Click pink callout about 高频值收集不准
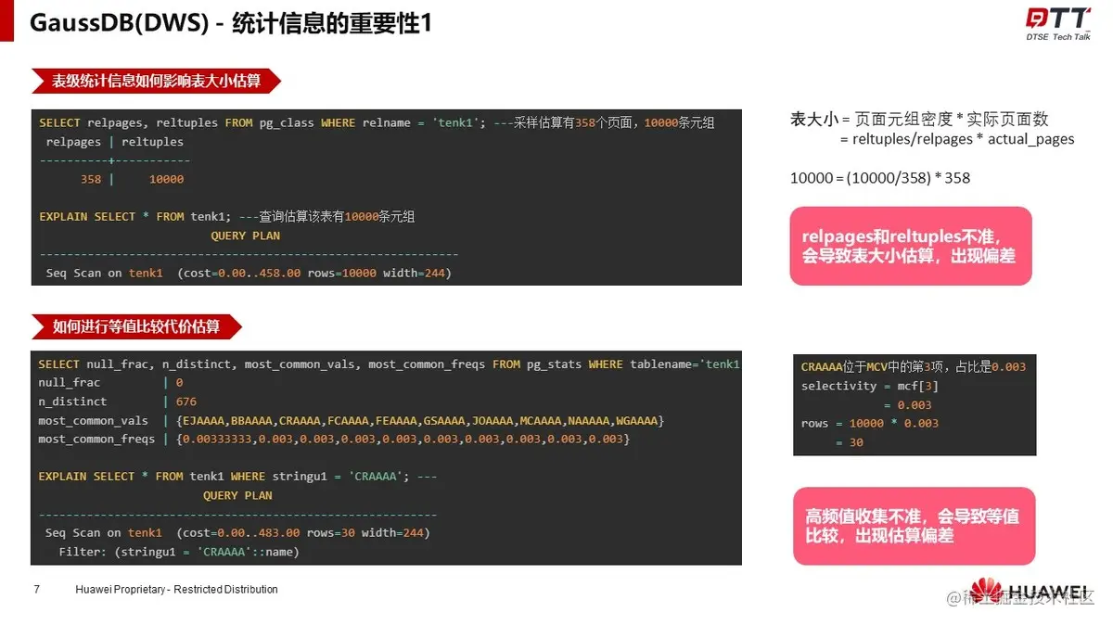This screenshot has height=625, width=1113. click(x=914, y=526)
